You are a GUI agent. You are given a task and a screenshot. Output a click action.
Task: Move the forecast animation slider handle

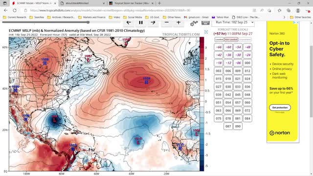(x=88, y=22)
